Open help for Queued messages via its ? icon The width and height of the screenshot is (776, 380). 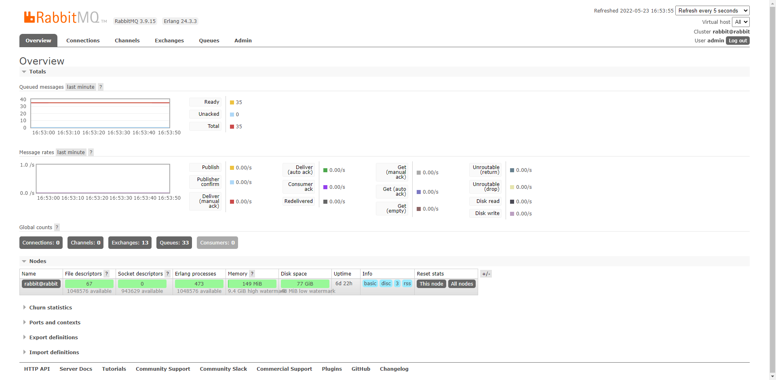(100, 87)
